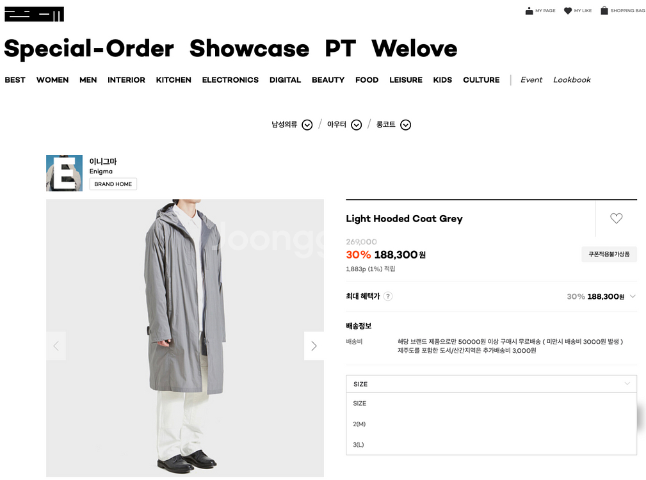Expand the 롱코트 category dropdown

pyautogui.click(x=405, y=125)
